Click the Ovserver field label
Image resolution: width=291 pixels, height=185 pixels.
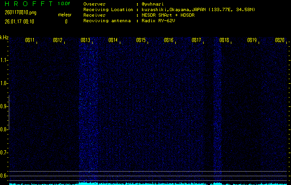94,4
